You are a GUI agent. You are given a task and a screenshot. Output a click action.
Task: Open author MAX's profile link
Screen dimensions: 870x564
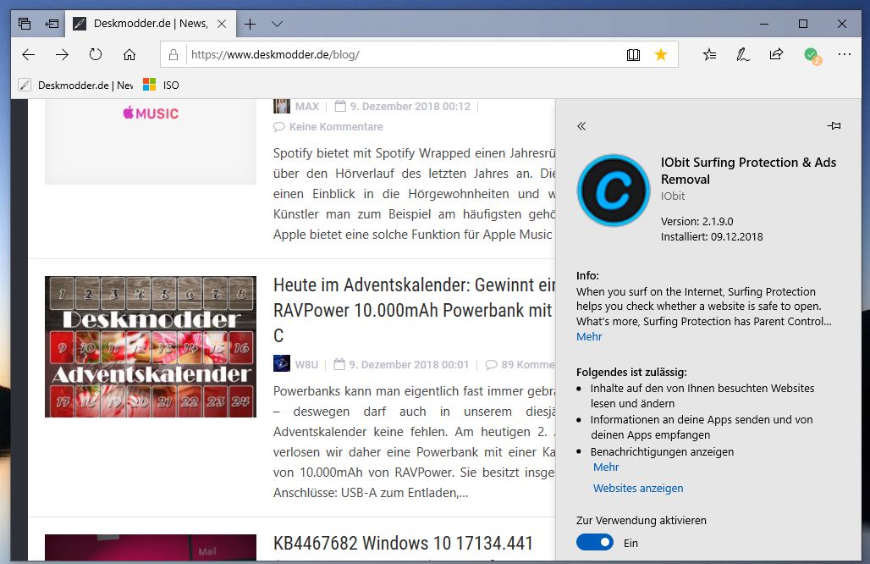(307, 107)
